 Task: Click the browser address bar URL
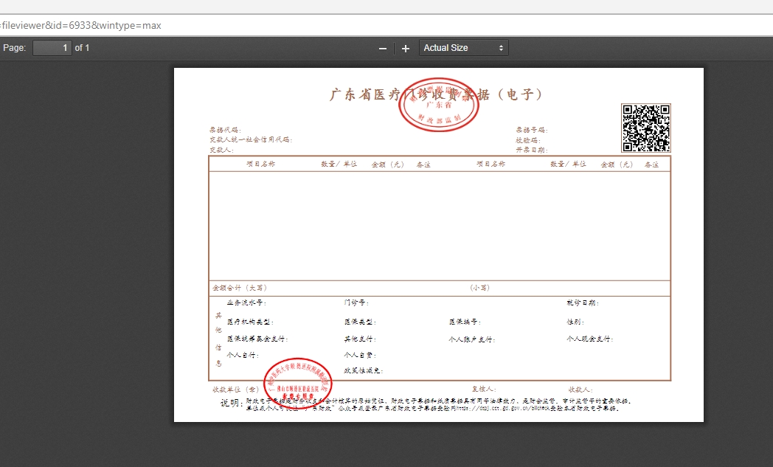(81, 25)
